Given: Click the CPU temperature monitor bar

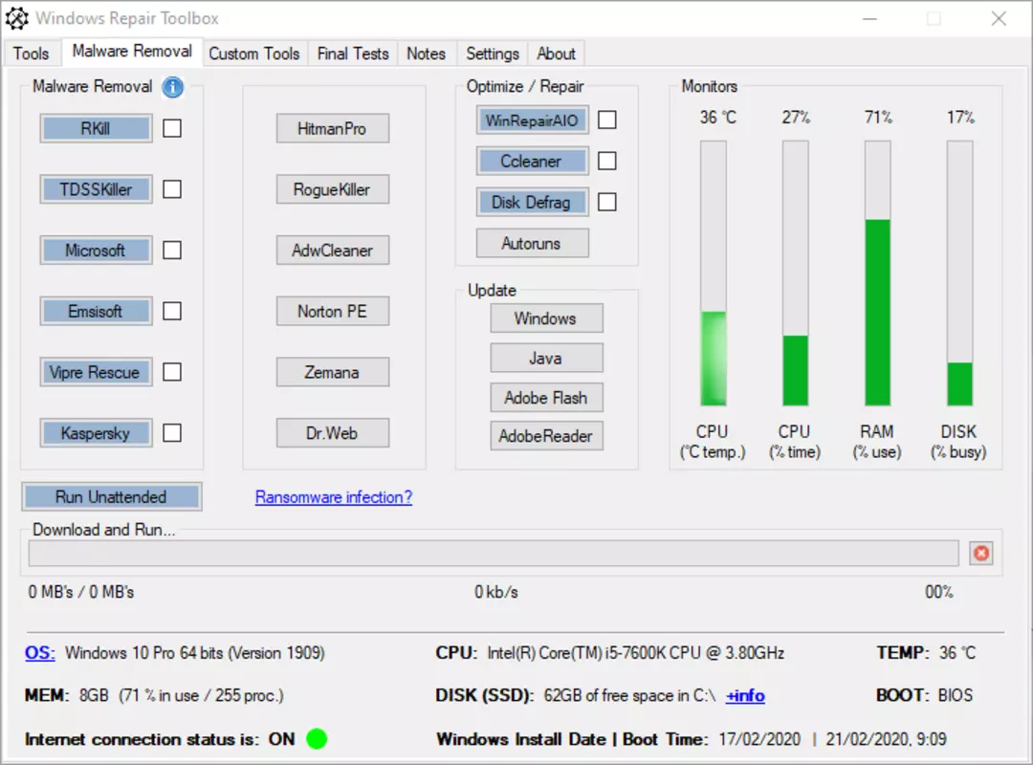Looking at the screenshot, I should (x=714, y=273).
